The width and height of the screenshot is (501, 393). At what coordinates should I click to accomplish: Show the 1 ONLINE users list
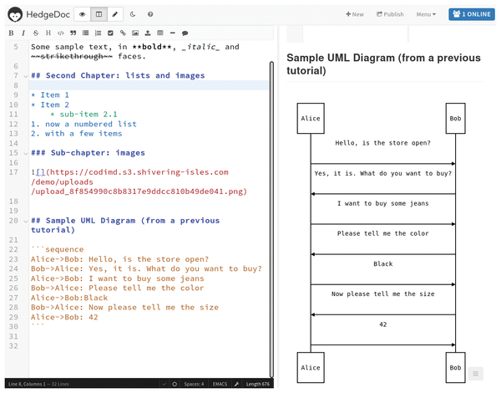pos(472,14)
